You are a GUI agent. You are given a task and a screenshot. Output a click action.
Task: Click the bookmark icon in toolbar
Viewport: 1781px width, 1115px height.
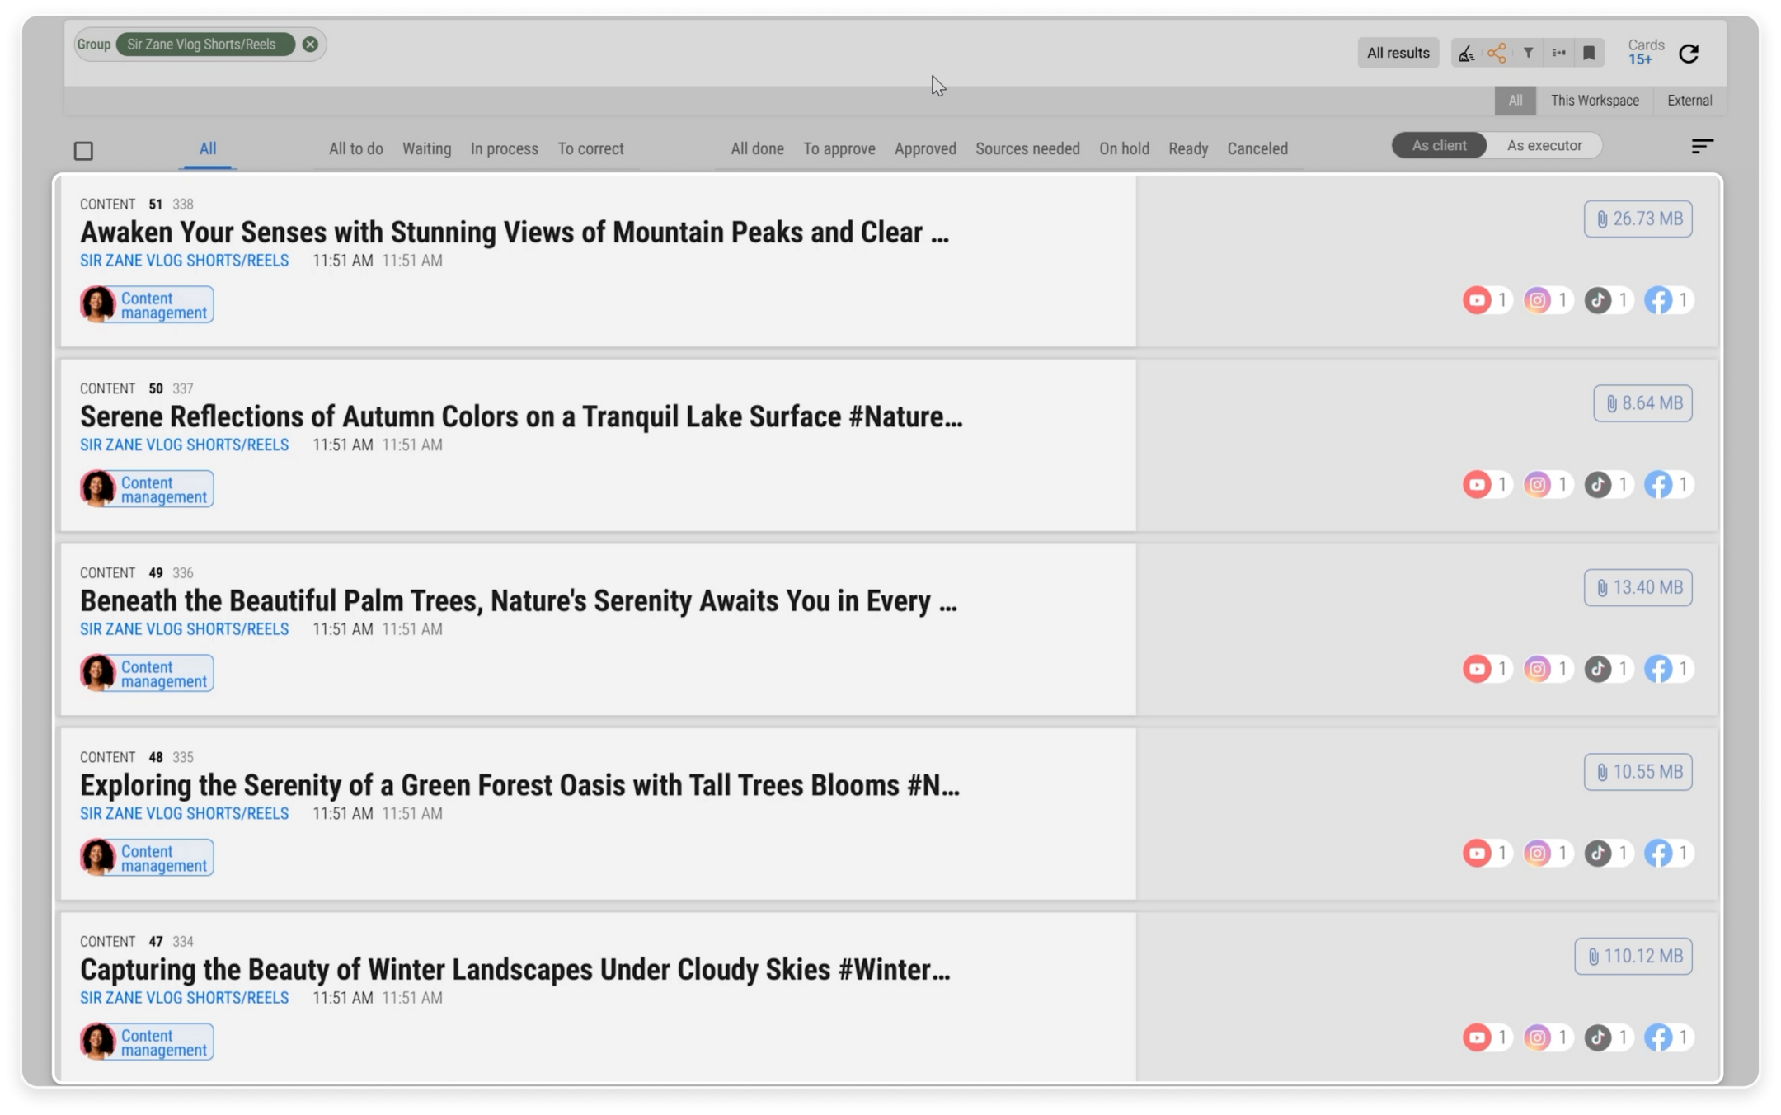(x=1589, y=54)
